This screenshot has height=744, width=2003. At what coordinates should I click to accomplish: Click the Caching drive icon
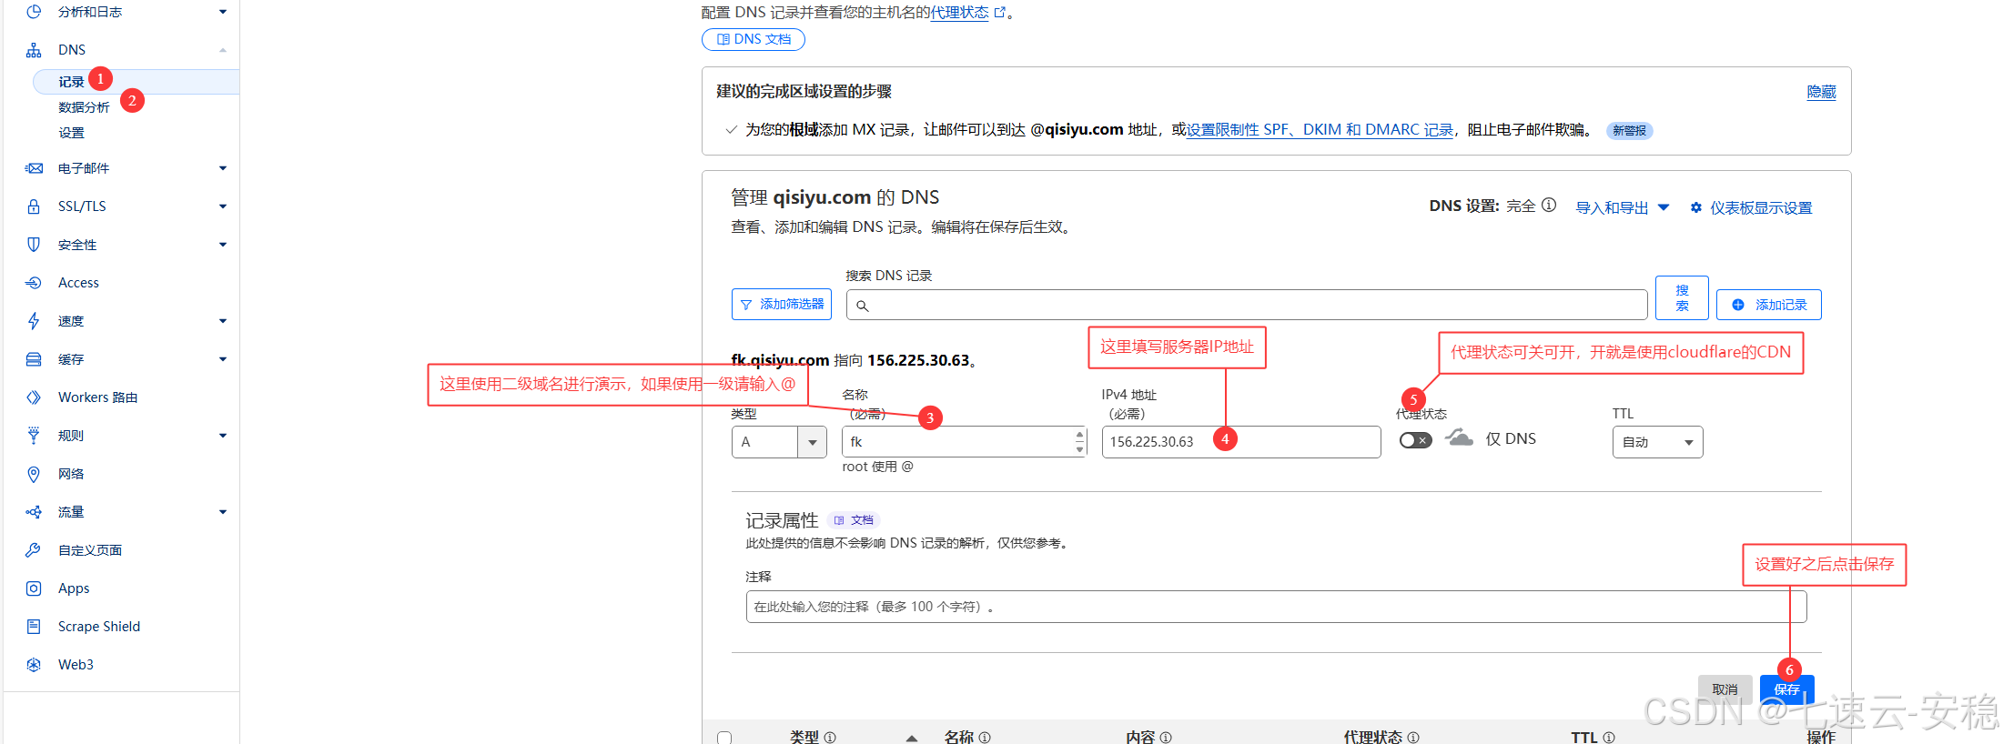click(34, 359)
